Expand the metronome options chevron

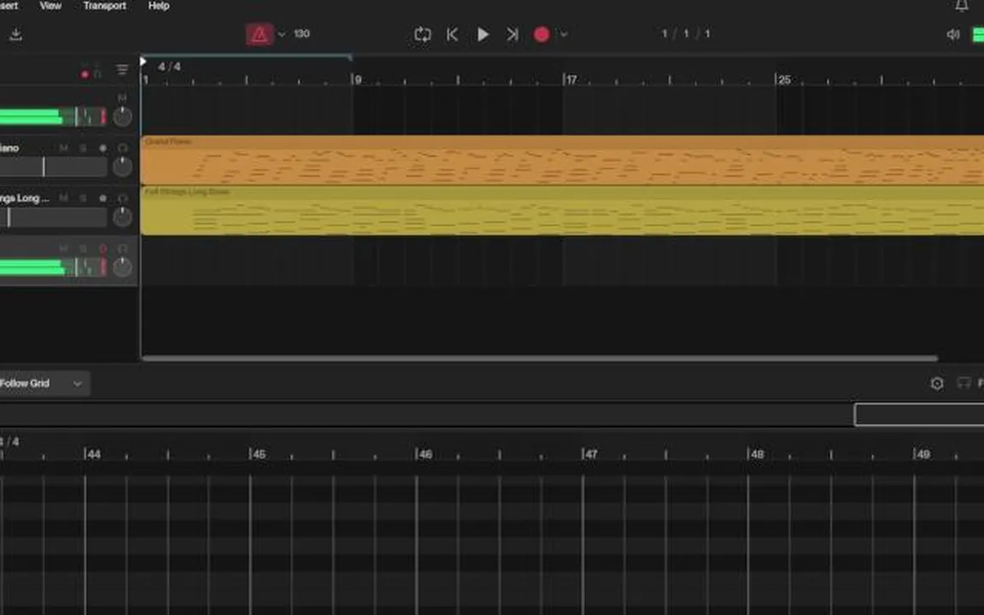pos(282,34)
